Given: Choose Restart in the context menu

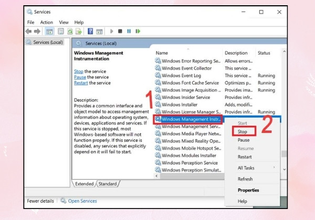Looking at the screenshot, I should tap(245, 157).
